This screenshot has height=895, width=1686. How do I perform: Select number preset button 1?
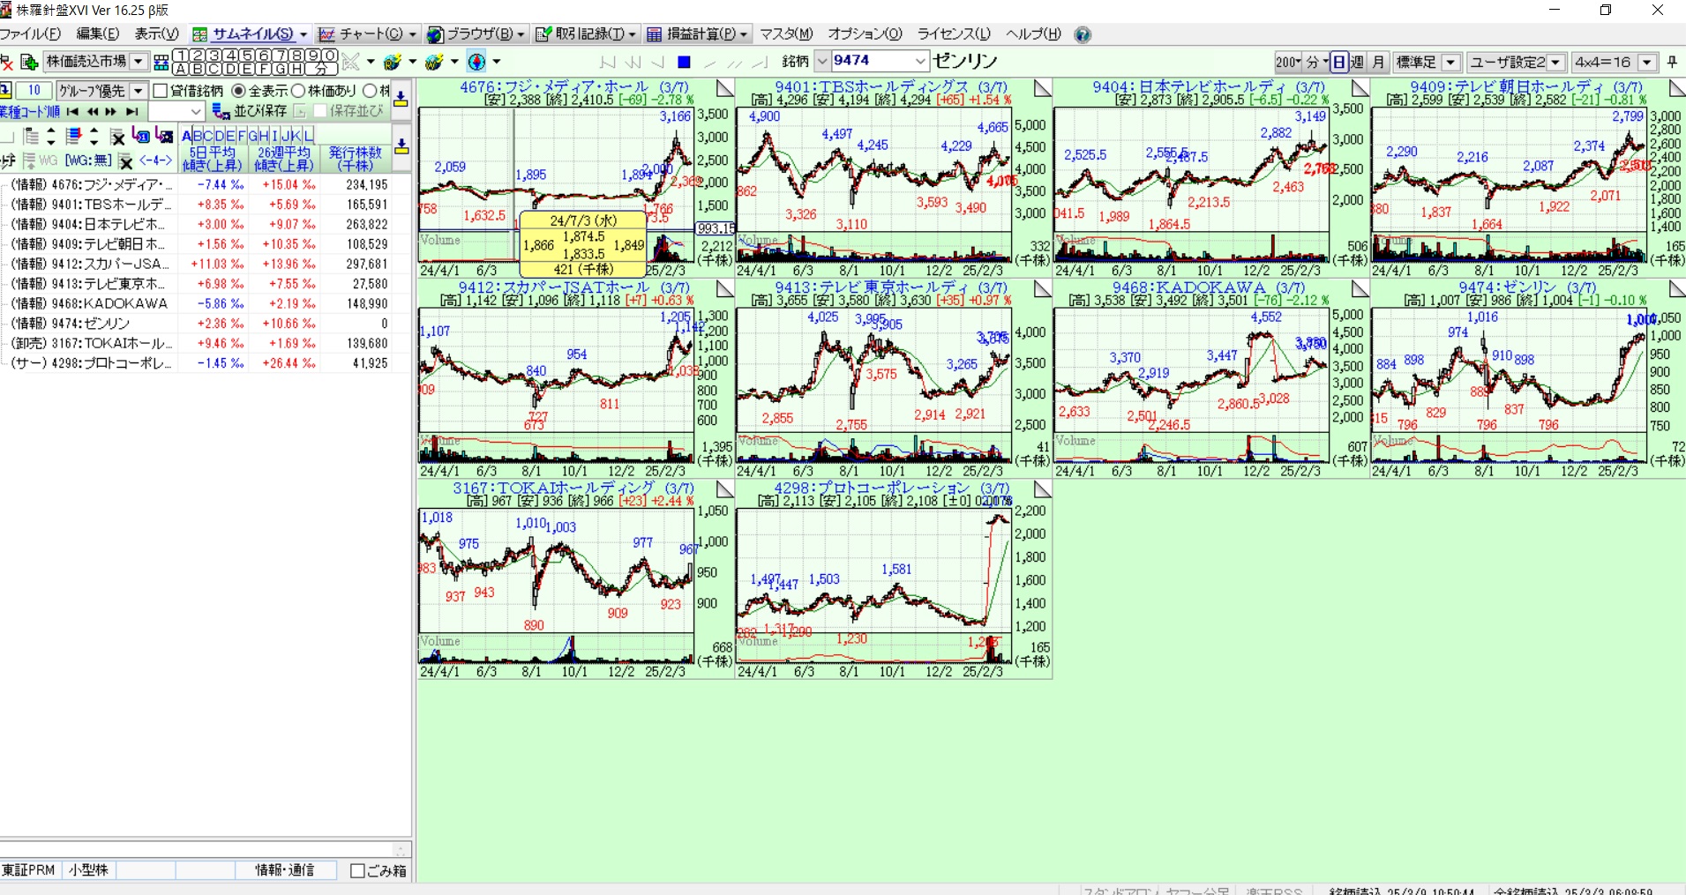click(x=182, y=56)
